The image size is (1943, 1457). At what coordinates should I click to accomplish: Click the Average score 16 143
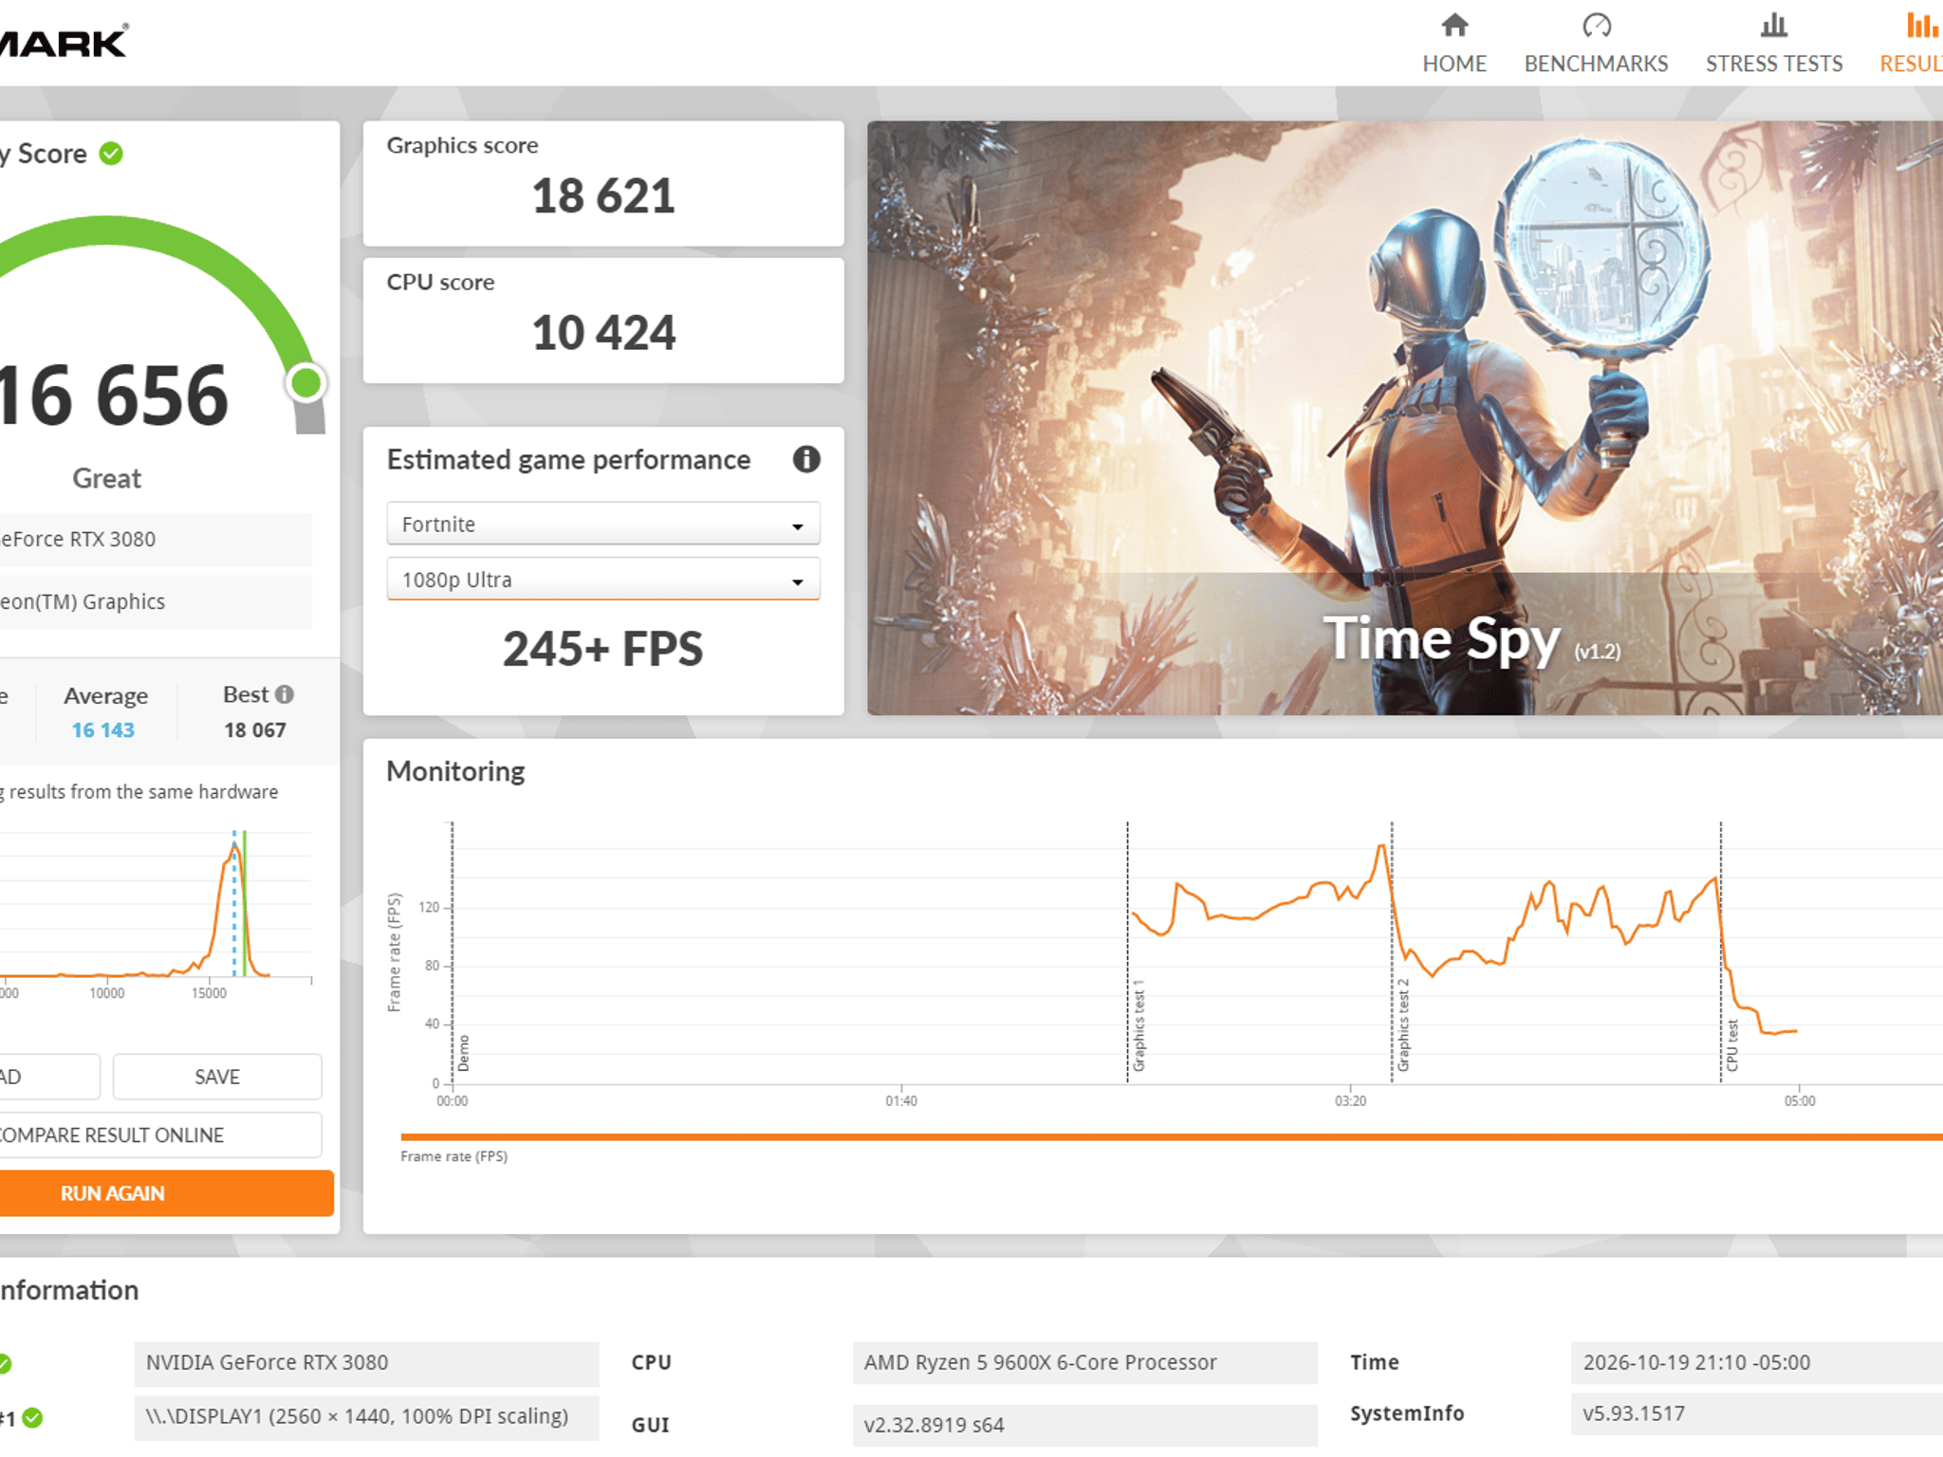103,730
